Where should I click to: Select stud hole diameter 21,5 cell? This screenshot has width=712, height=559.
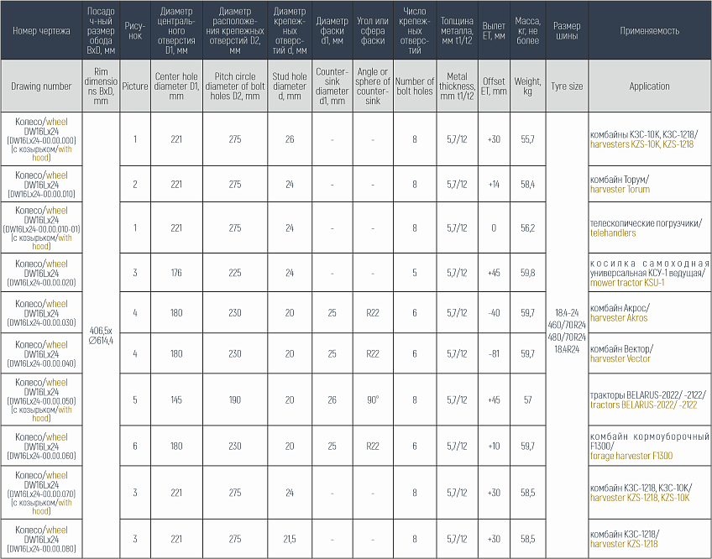tap(290, 539)
